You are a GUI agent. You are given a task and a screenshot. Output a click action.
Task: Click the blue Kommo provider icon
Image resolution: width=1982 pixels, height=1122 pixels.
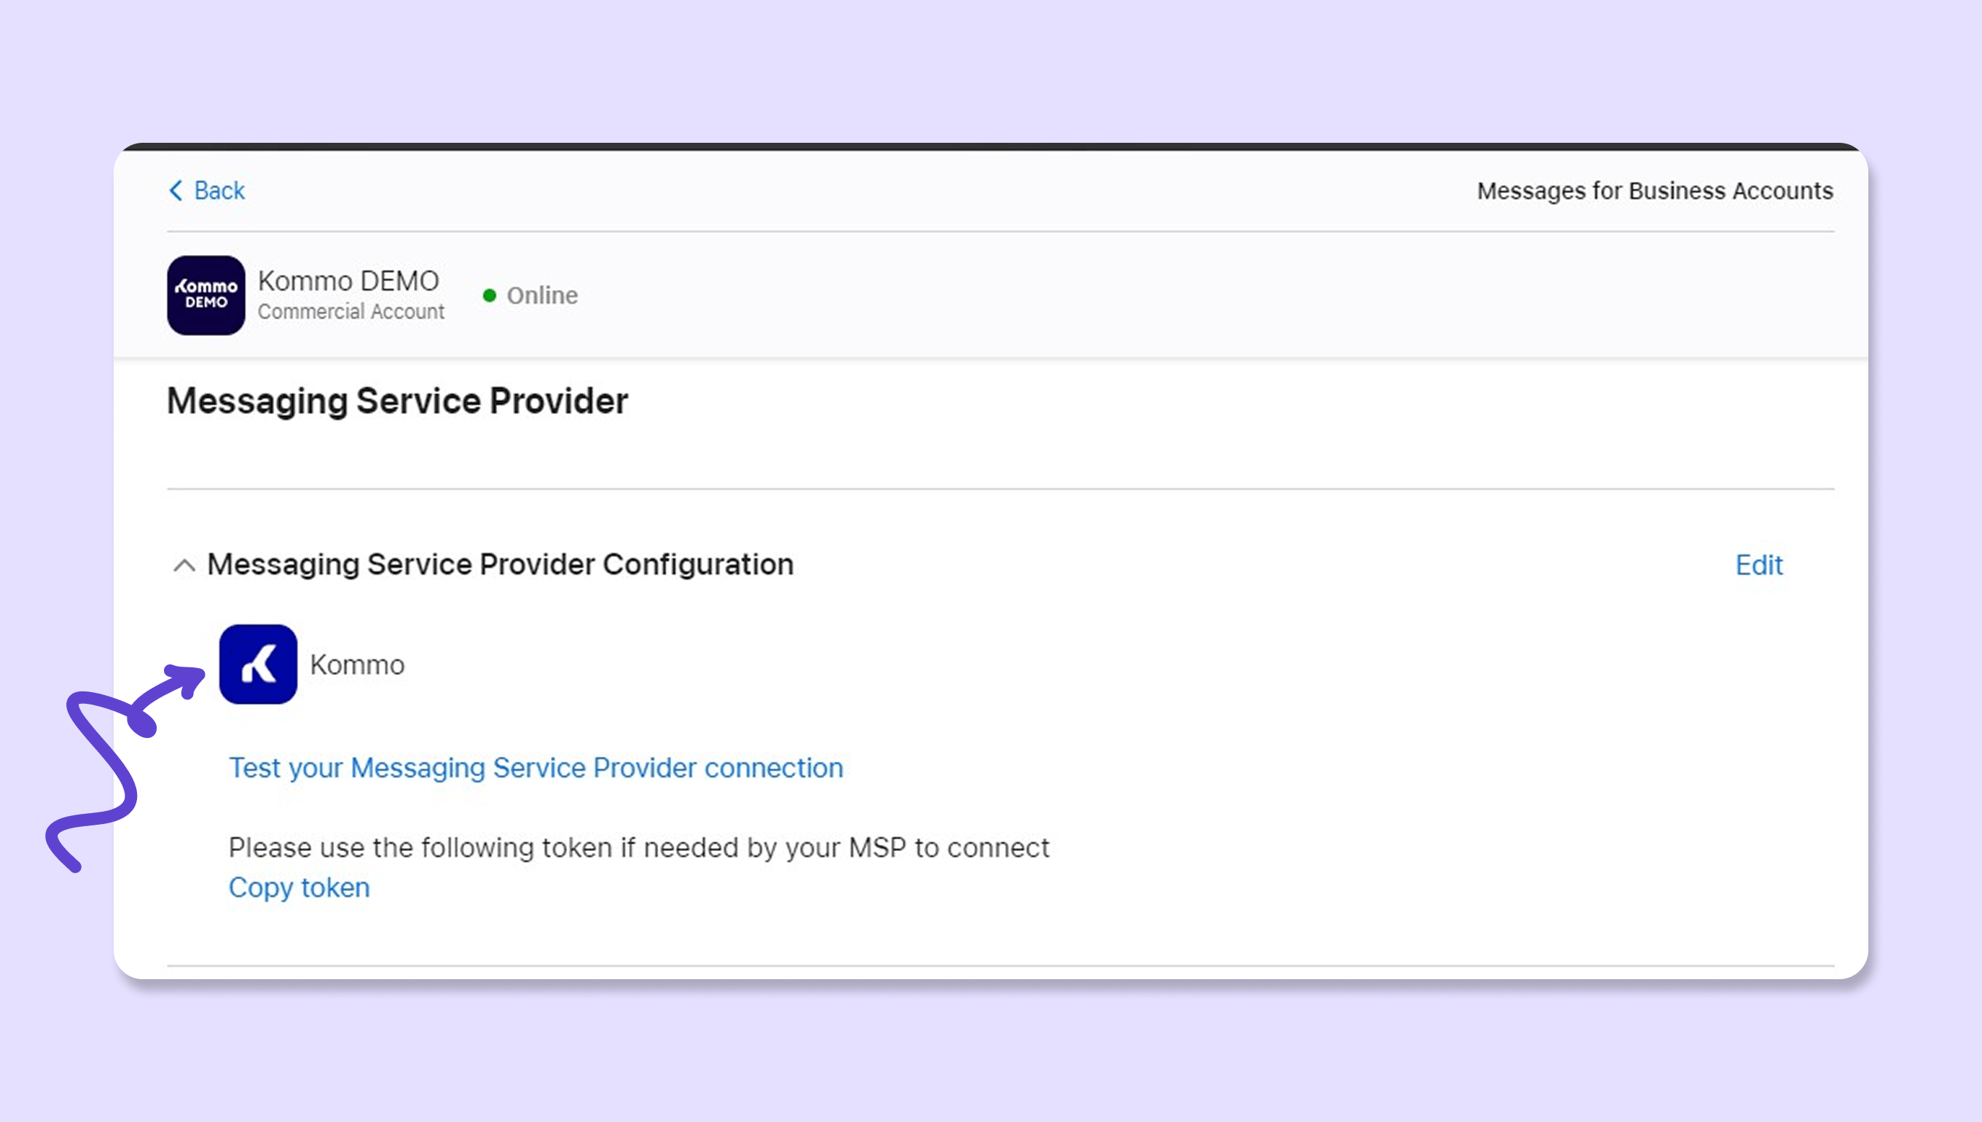pos(258,664)
